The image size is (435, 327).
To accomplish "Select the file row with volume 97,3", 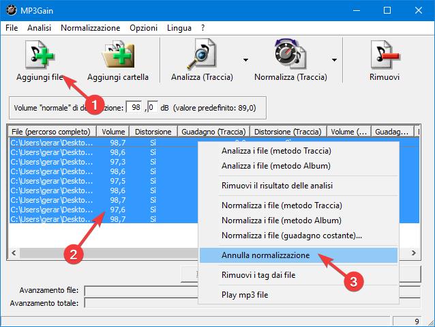I will pos(103,162).
